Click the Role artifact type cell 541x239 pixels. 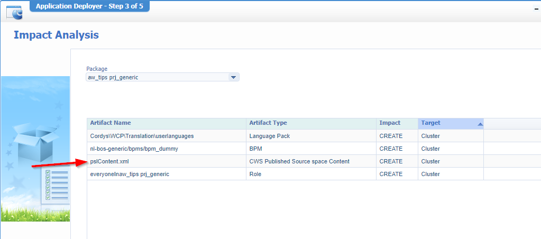[x=256, y=174]
